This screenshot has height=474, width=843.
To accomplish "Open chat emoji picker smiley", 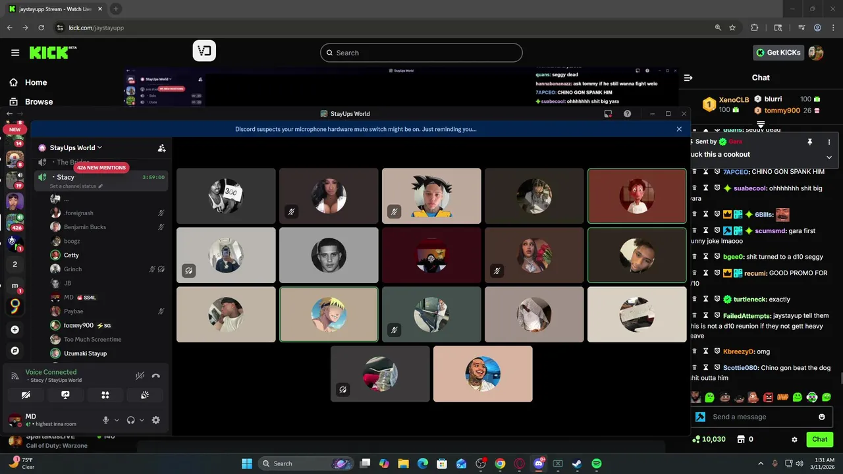I will (822, 417).
